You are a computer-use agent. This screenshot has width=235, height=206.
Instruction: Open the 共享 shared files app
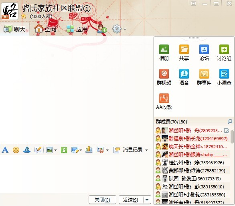tap(184, 53)
